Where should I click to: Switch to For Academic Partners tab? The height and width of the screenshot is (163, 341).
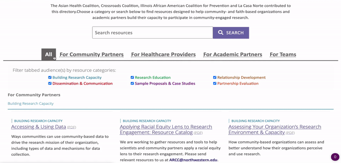233,54
